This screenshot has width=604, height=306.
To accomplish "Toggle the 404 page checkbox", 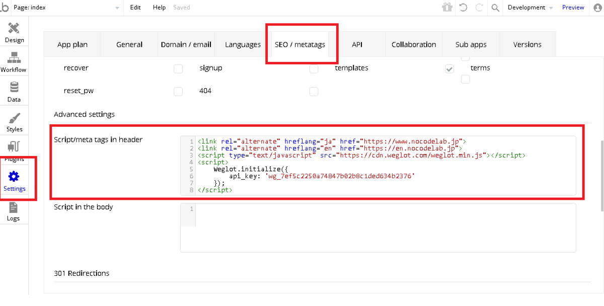I will (x=314, y=92).
